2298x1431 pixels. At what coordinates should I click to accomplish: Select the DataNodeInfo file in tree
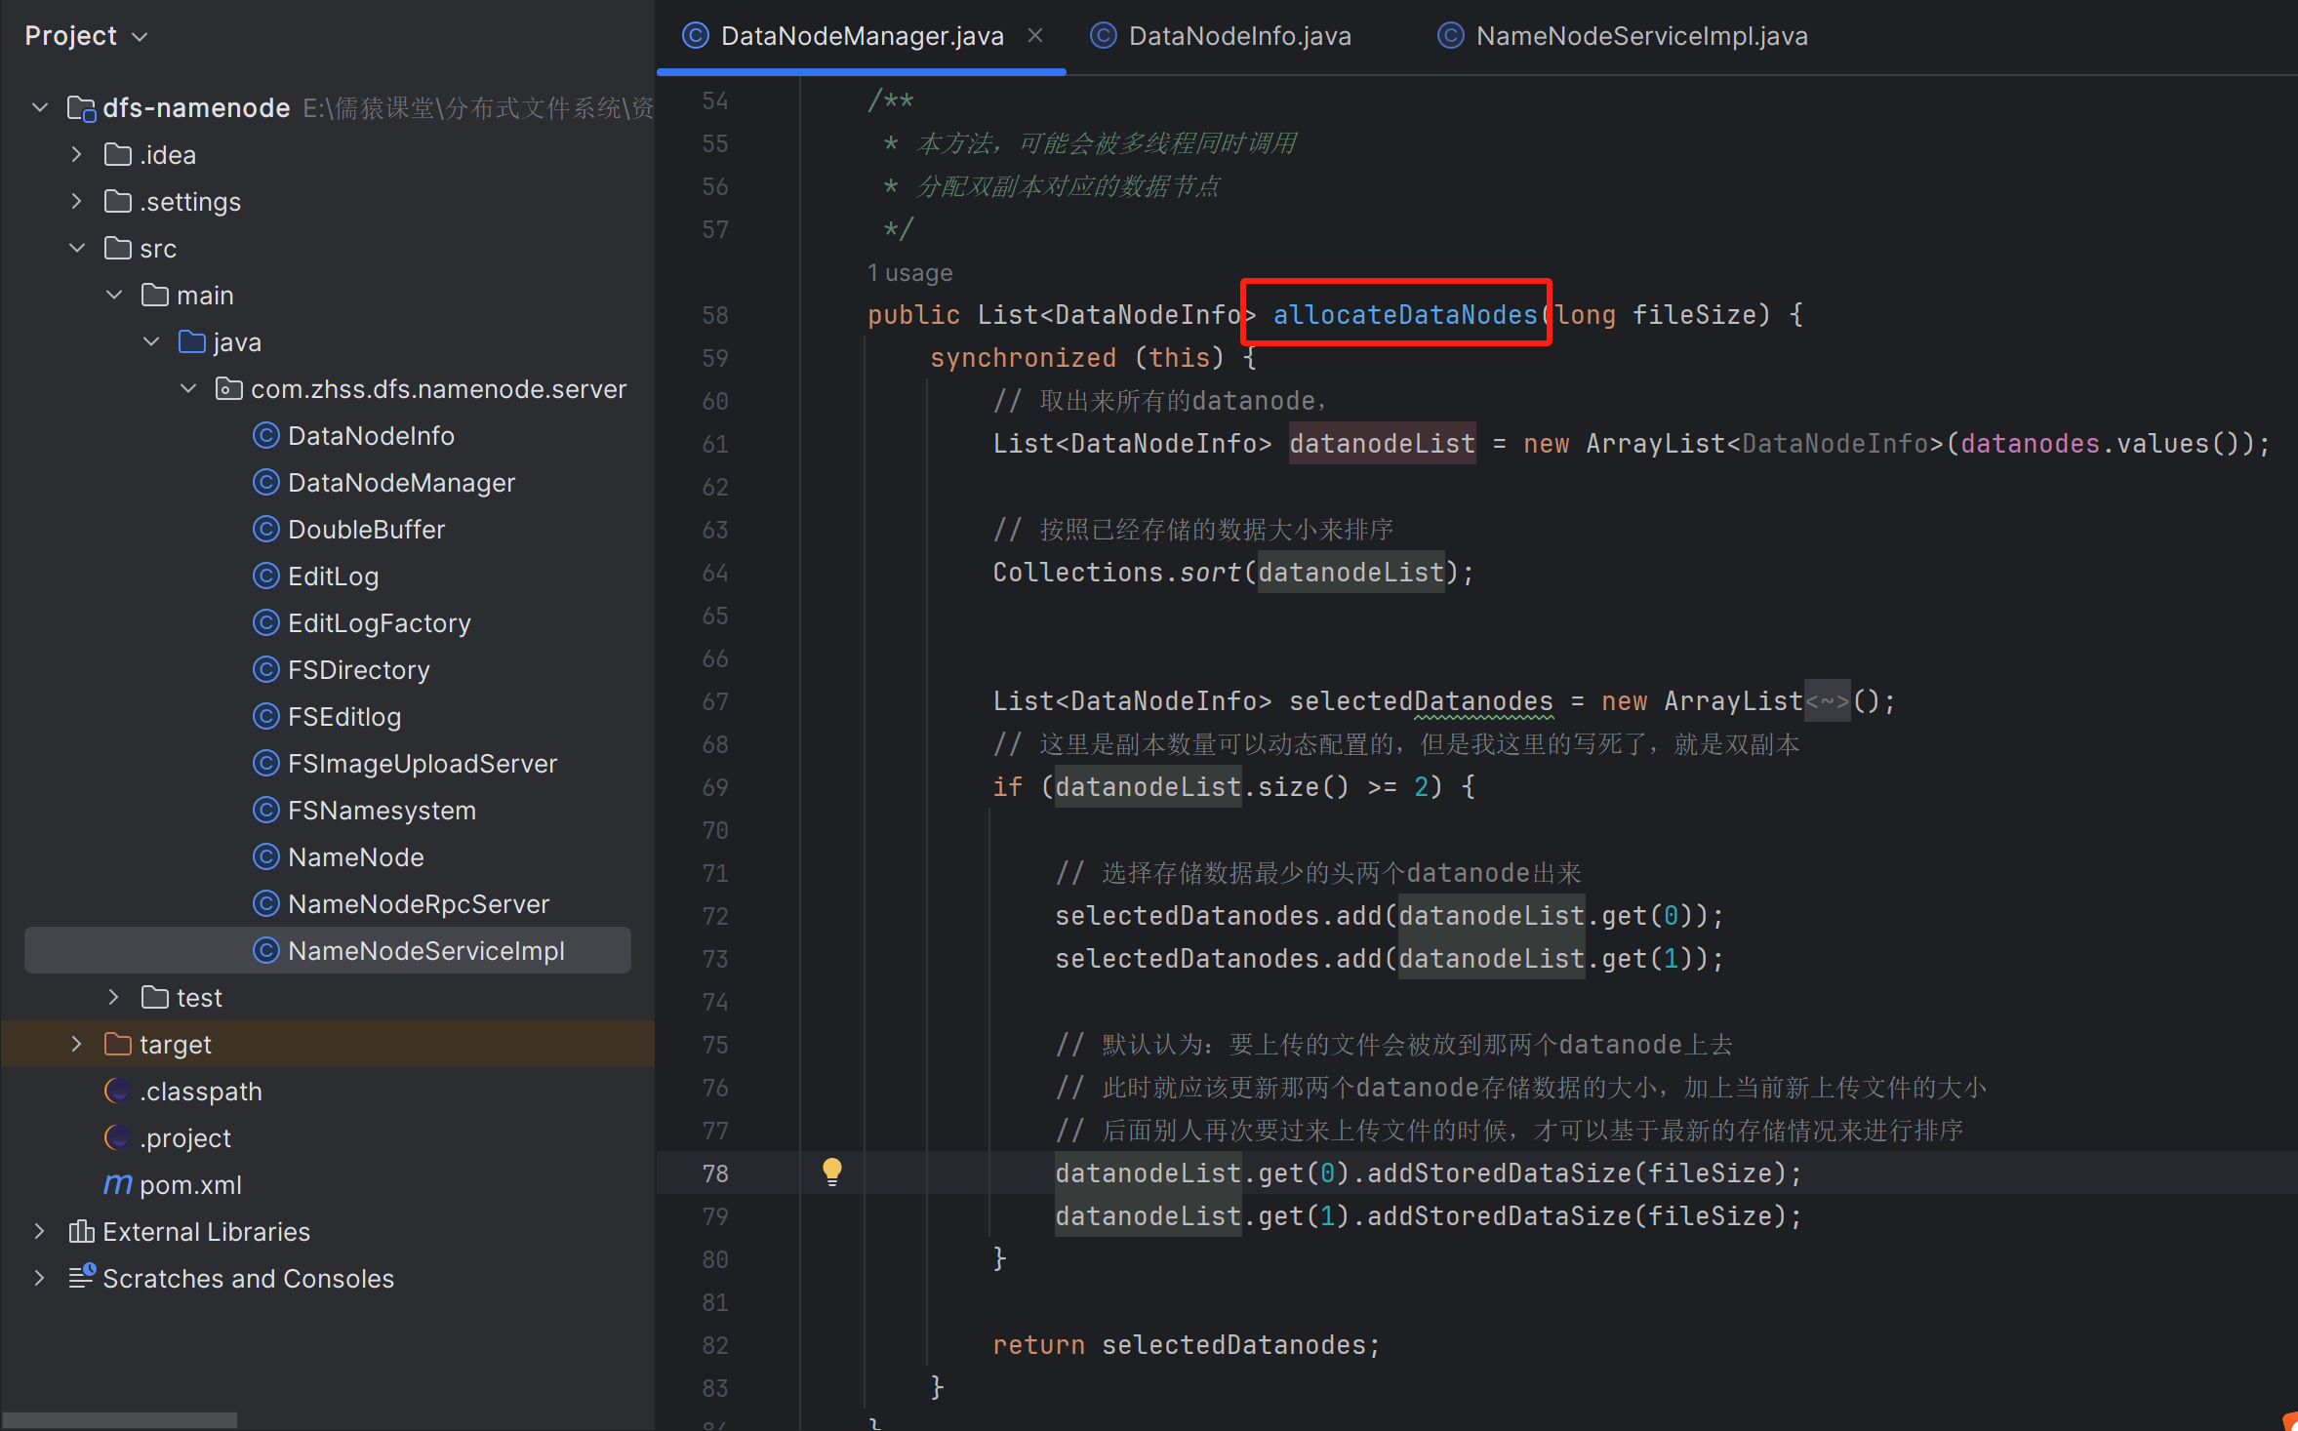[371, 435]
